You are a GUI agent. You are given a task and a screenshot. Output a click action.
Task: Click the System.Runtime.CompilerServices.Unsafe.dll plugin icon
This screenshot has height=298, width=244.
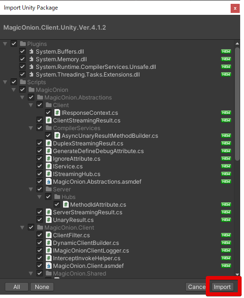32,67
